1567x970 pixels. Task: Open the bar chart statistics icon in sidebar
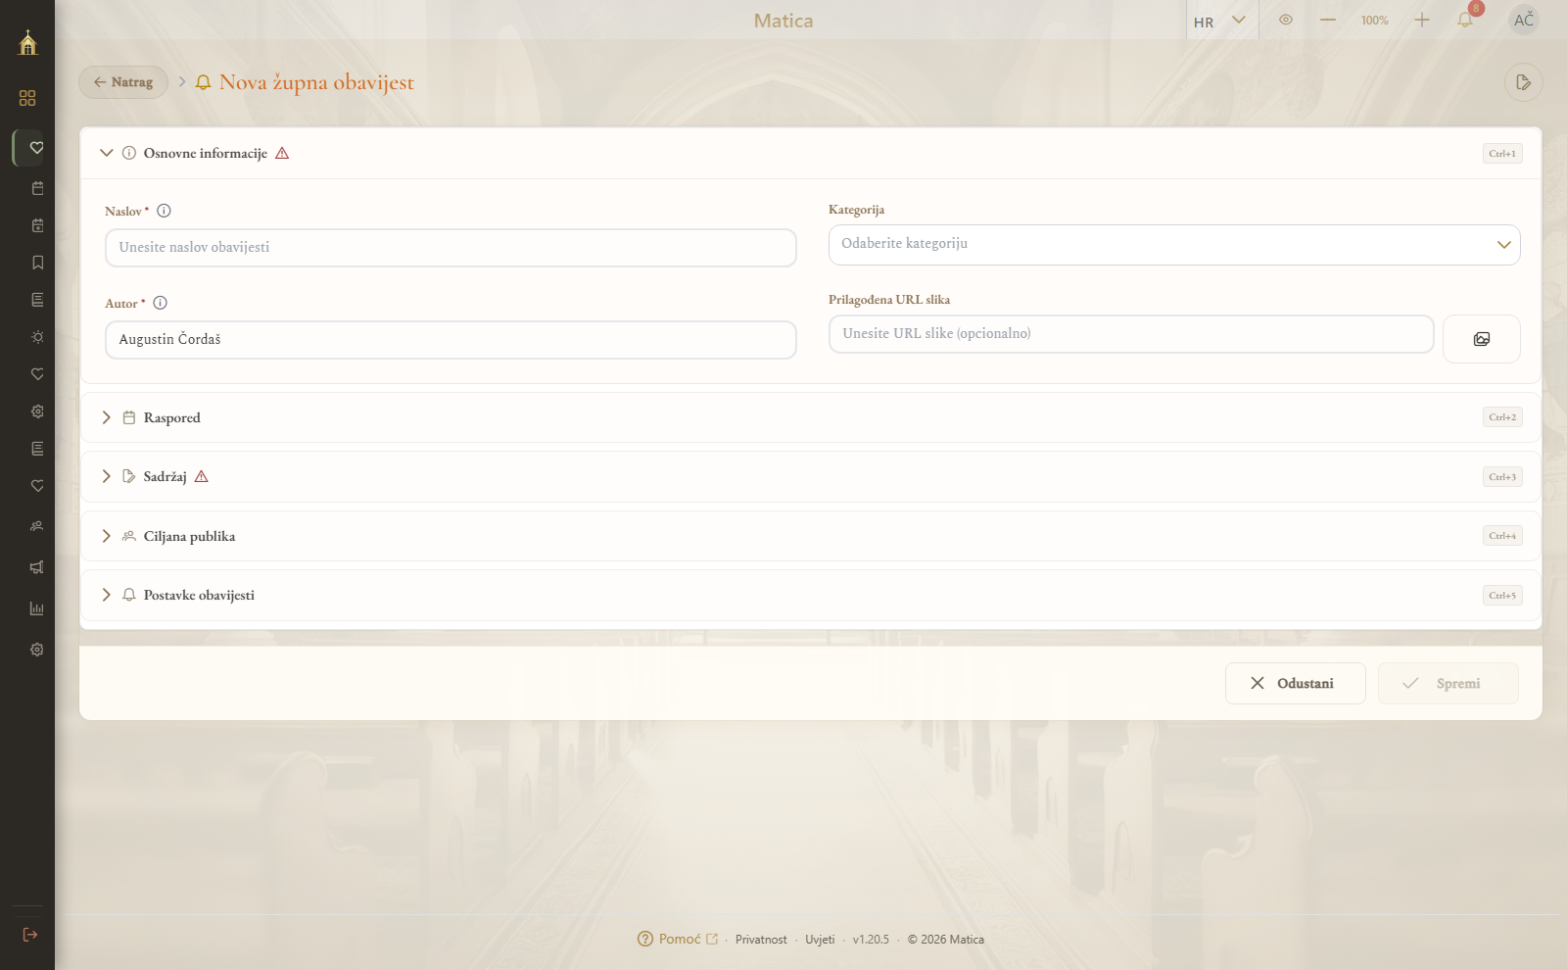[37, 608]
